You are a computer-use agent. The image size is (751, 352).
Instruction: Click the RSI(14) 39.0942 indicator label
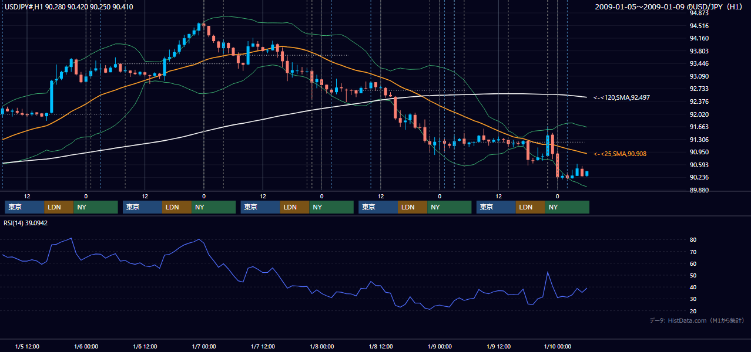coord(25,223)
